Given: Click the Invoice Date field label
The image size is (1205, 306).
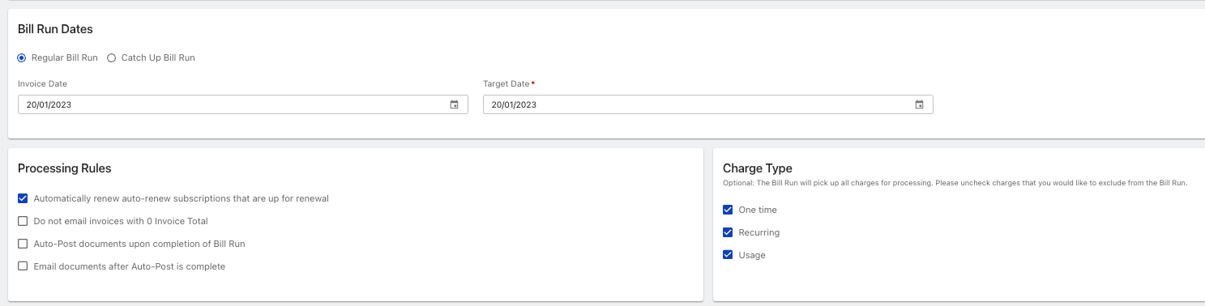Looking at the screenshot, I should 42,83.
